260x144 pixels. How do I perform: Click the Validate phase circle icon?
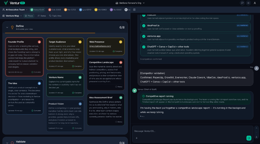click(x=12, y=143)
